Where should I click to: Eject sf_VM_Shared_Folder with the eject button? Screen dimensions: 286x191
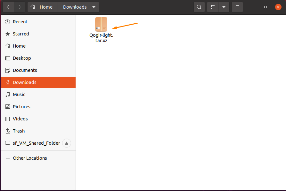[x=67, y=143]
